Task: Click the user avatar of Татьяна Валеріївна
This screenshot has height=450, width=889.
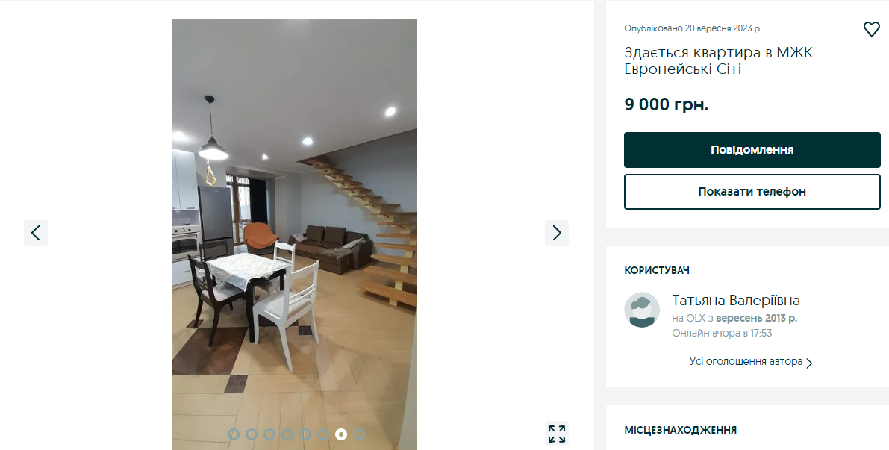Action: [642, 310]
